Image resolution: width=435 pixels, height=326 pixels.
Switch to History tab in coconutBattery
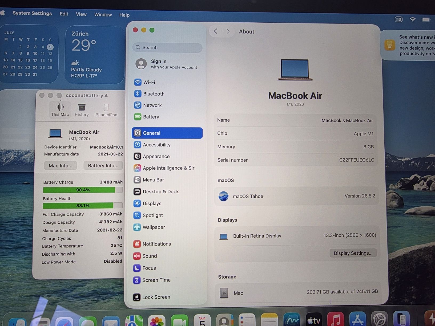[82, 110]
